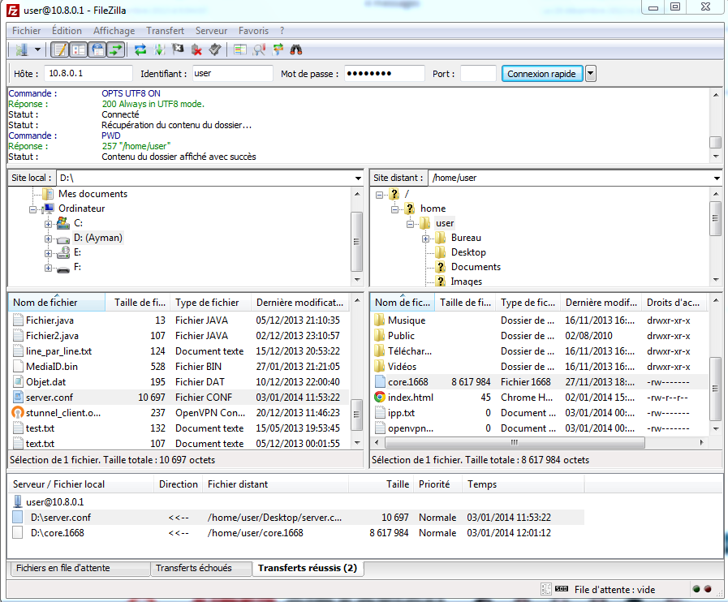728x602 pixels.
Task: Open the filename filters icon
Action: tap(239, 50)
